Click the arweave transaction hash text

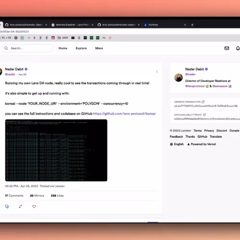pyautogui.click(x=206, y=106)
